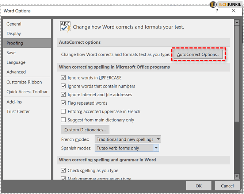Click the Help question mark icon
The height and width of the screenshot is (194, 244).
(217, 11)
